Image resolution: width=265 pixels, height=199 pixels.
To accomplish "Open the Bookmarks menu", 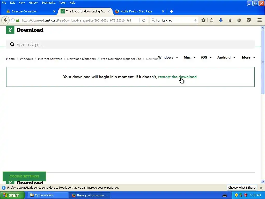I will point(48,3).
